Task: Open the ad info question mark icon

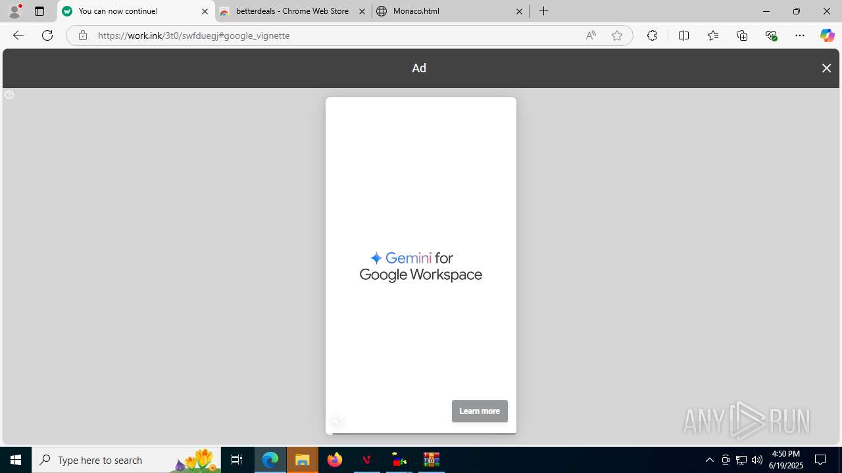Action: pyautogui.click(x=9, y=95)
